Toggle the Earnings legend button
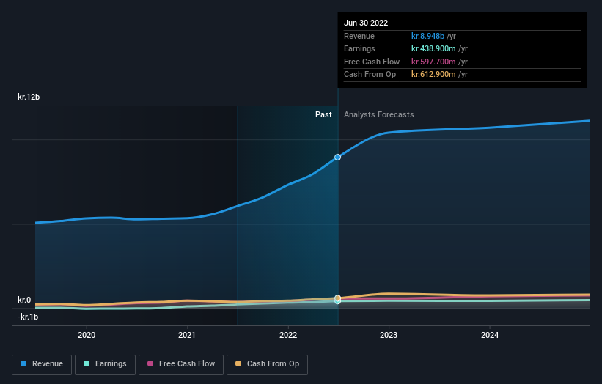 pos(105,364)
